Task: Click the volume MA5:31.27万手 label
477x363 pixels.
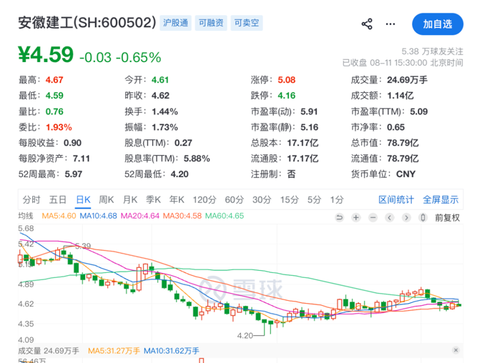Action: click(x=114, y=351)
